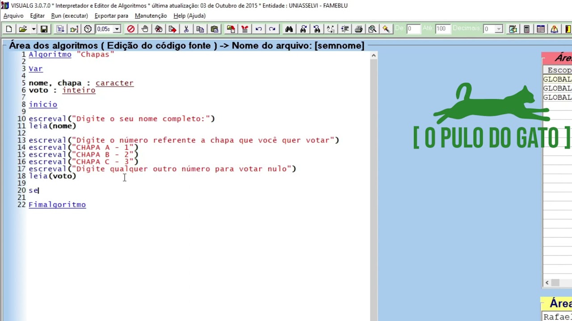Auto-indent the code with indent icon

pos(345,29)
